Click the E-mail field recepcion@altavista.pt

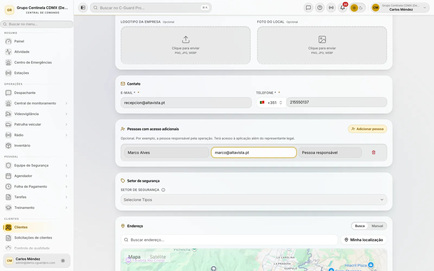186,103
